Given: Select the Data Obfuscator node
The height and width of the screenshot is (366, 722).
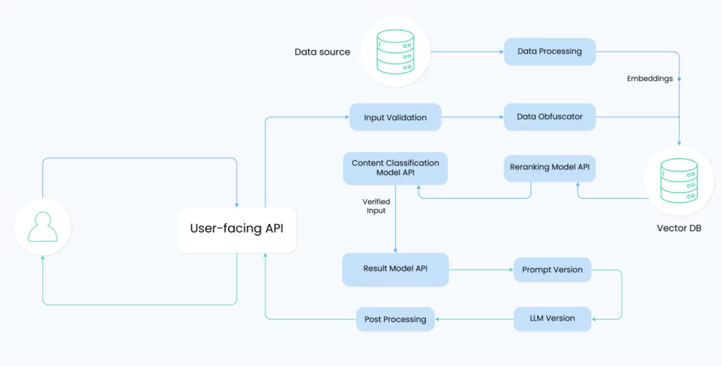Looking at the screenshot, I should [x=549, y=117].
